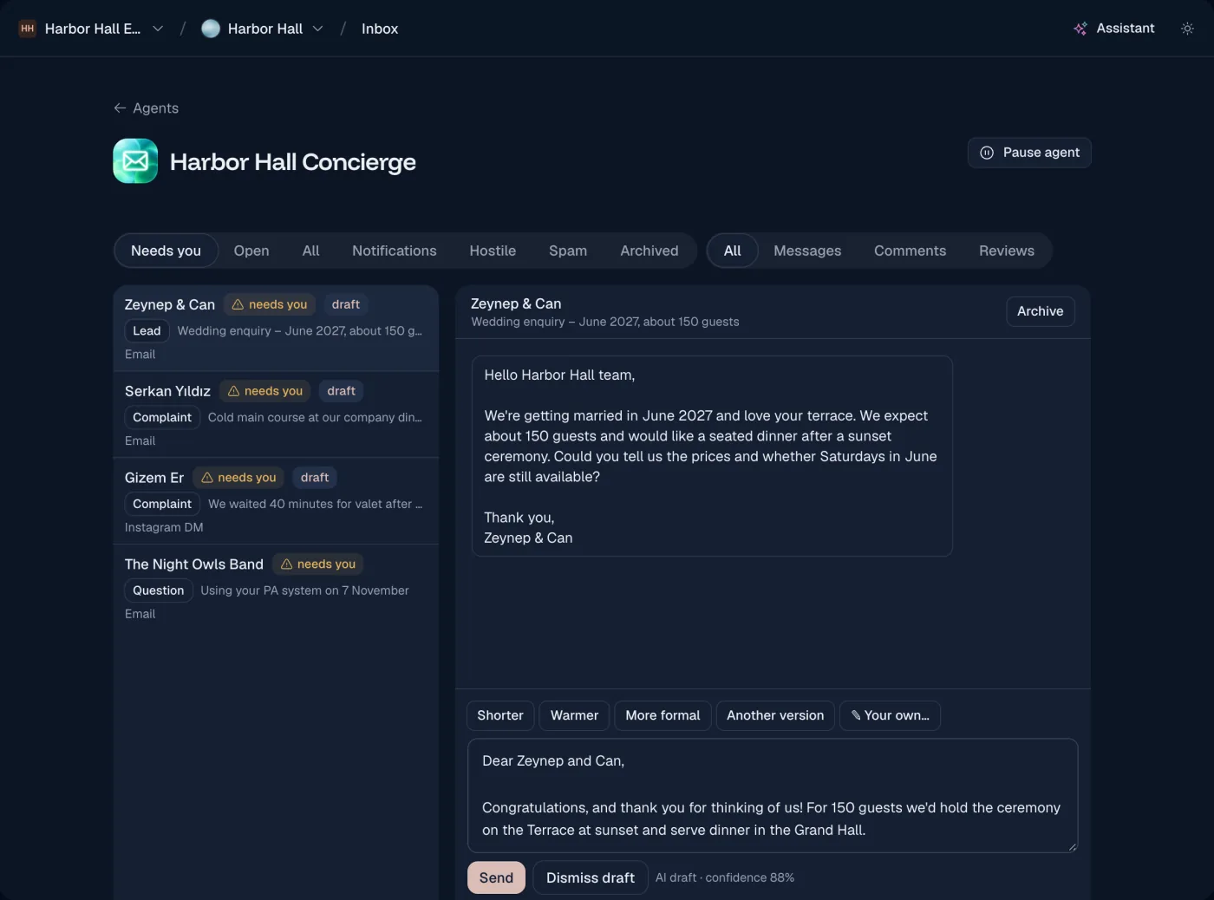Show the Hostile filter tab
This screenshot has width=1214, height=900.
(493, 251)
